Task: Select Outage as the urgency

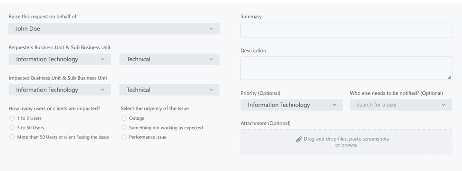Action: 124,118
